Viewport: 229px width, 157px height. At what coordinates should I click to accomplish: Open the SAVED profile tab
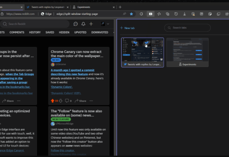click(x=50, y=32)
